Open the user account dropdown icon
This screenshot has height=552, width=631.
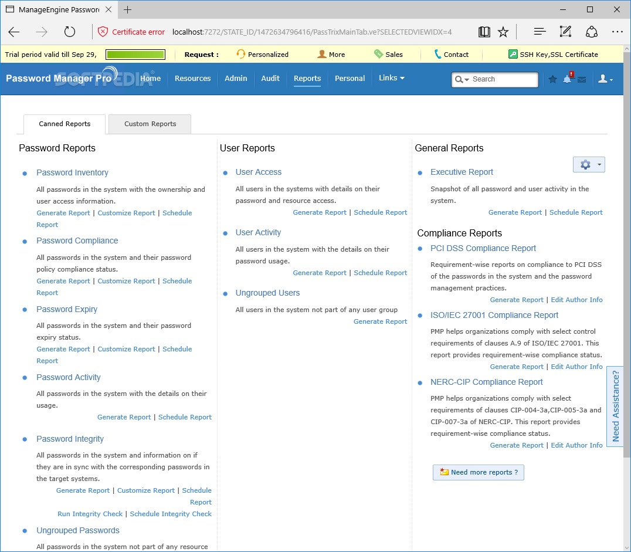[605, 79]
